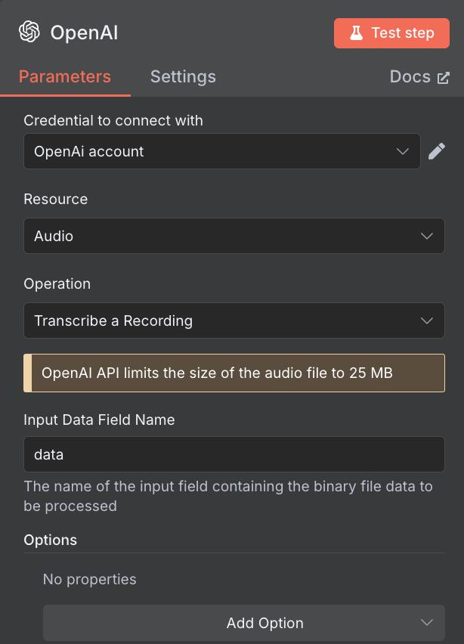Focus the Input Data Field Name box
Viewport: 464px width, 644px height.
point(234,454)
